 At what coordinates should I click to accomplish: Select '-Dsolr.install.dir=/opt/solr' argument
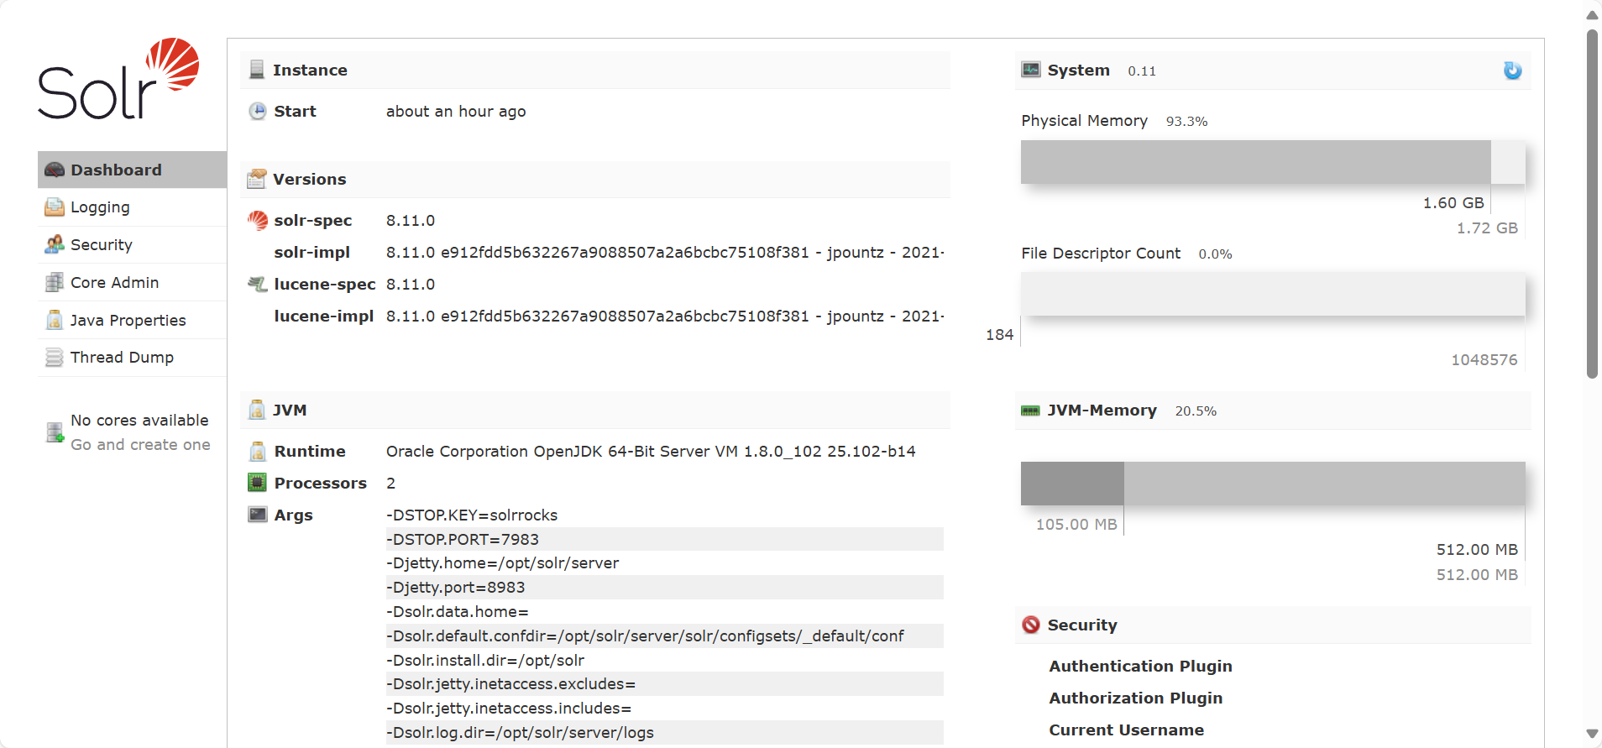click(x=485, y=661)
